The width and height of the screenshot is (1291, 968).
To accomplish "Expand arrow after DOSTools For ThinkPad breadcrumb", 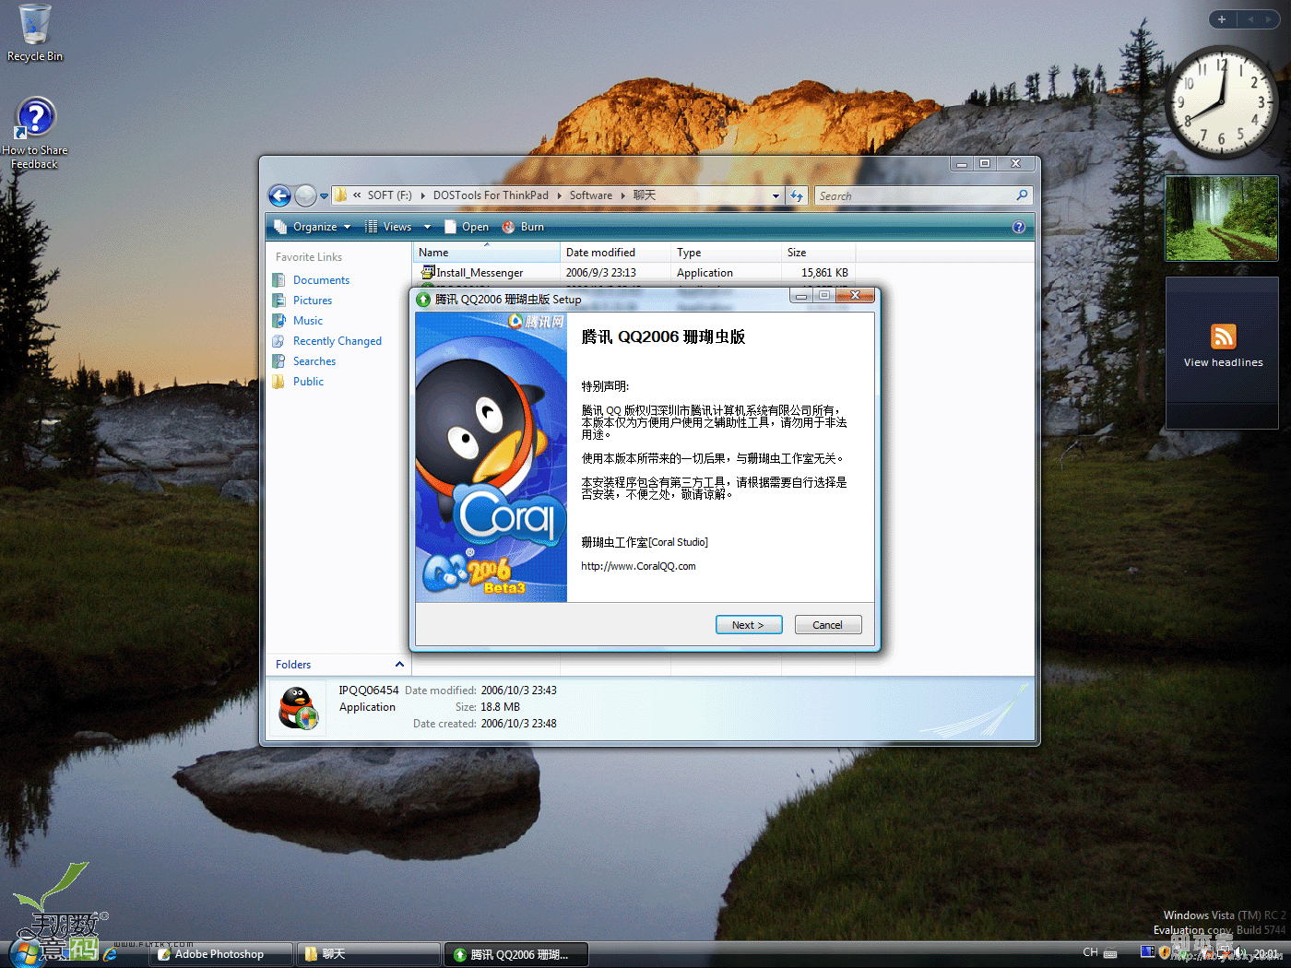I will click(x=559, y=195).
